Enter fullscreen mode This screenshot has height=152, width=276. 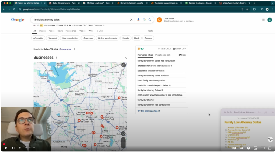click(x=270, y=148)
